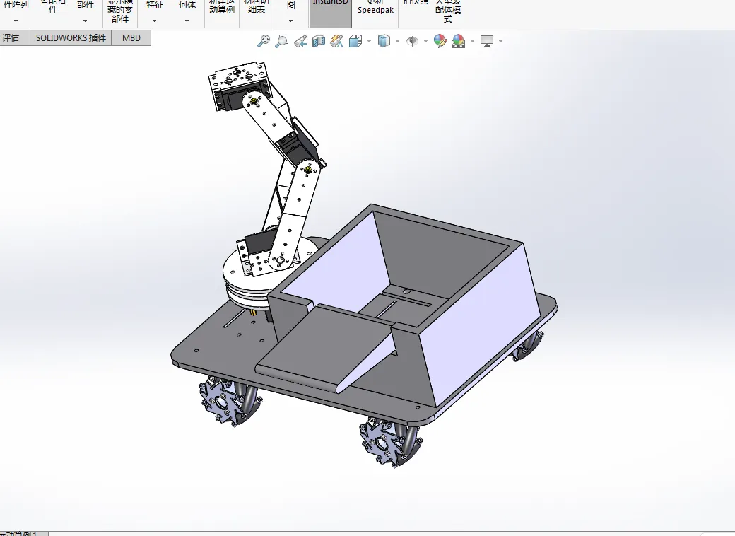Expand the Apply Scene dropdown arrow
Image resolution: width=735 pixels, height=536 pixels.
472,41
